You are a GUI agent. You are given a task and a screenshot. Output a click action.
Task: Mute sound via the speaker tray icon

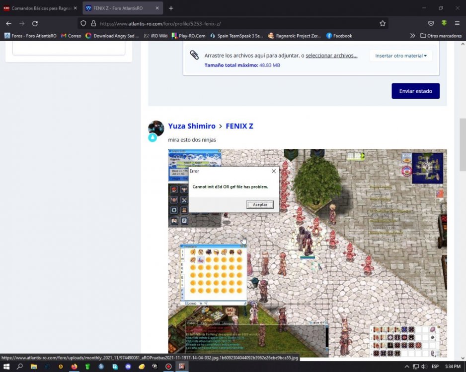424,367
